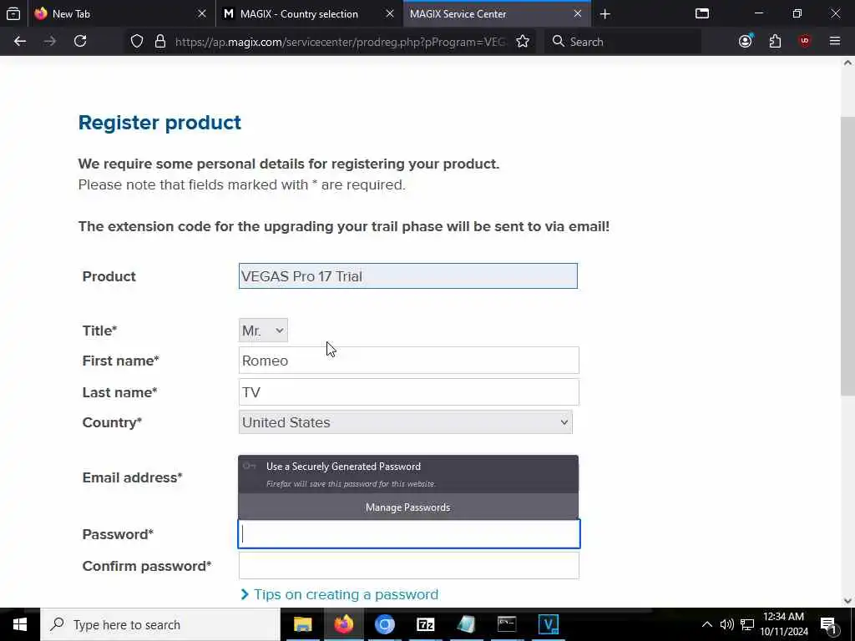Screen dimensions: 855x641
Task: Click the Firefox taskbar icon
Action: click(343, 624)
